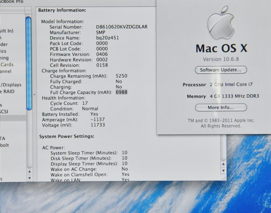Click the highlighted selected sidebar row
Screen dimensions: 271x213
(x=12, y=118)
